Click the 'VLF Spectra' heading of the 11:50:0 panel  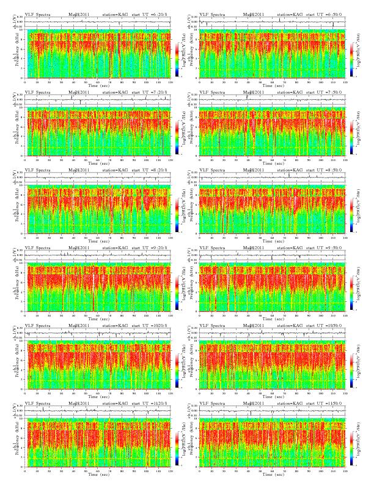click(212, 404)
